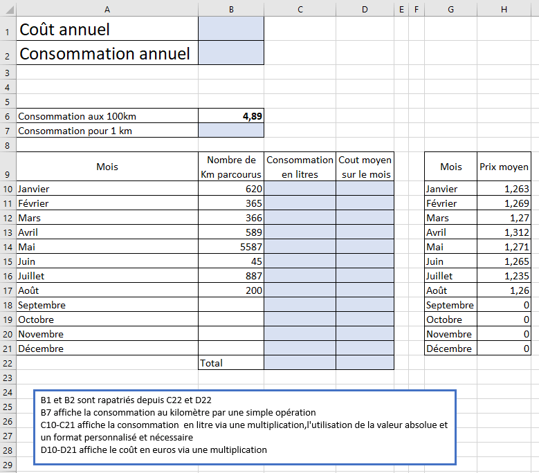539x473 pixels.
Task: Select the Janvier cell under "Consommation en litres"
Action: [300, 189]
